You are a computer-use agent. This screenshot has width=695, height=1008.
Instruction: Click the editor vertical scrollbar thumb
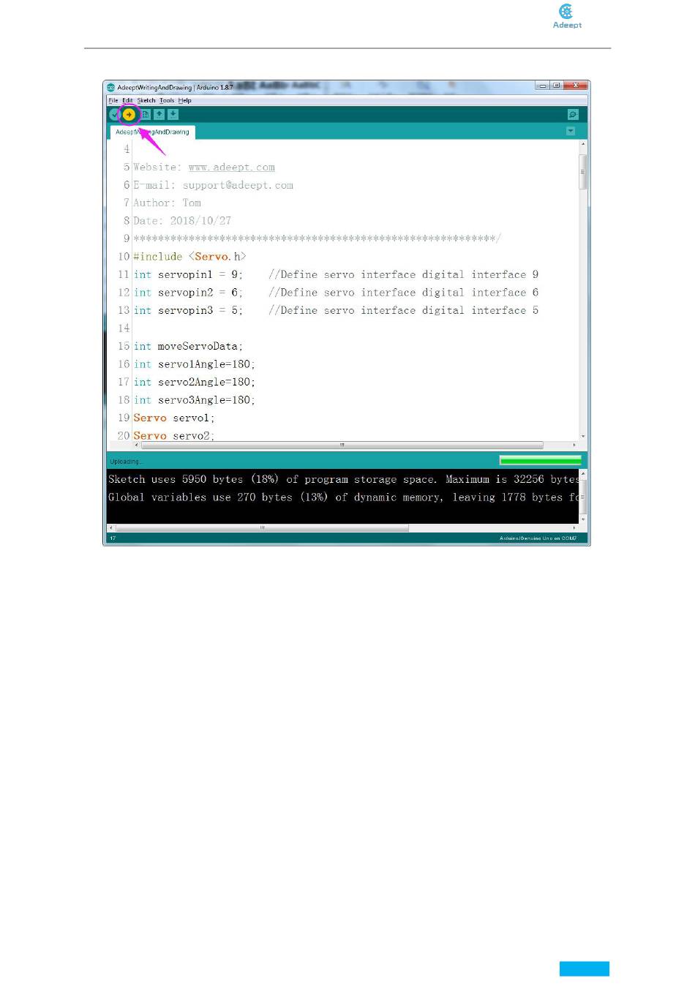pyautogui.click(x=582, y=172)
